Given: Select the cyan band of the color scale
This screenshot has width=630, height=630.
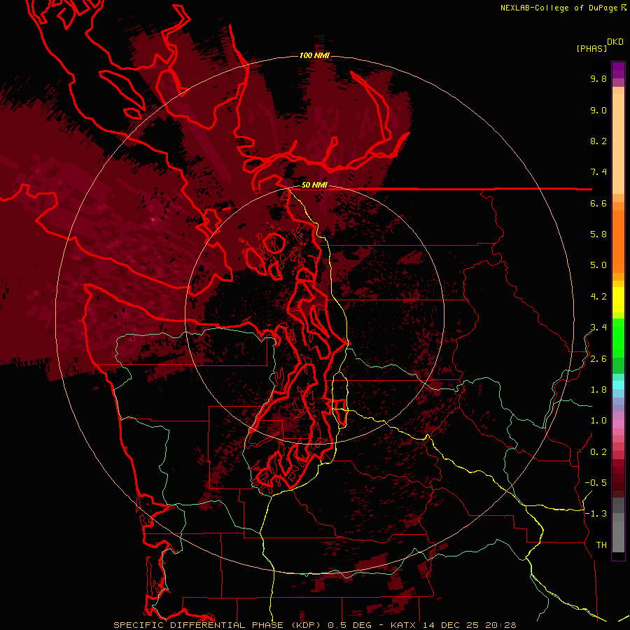Looking at the screenshot, I should tap(618, 385).
